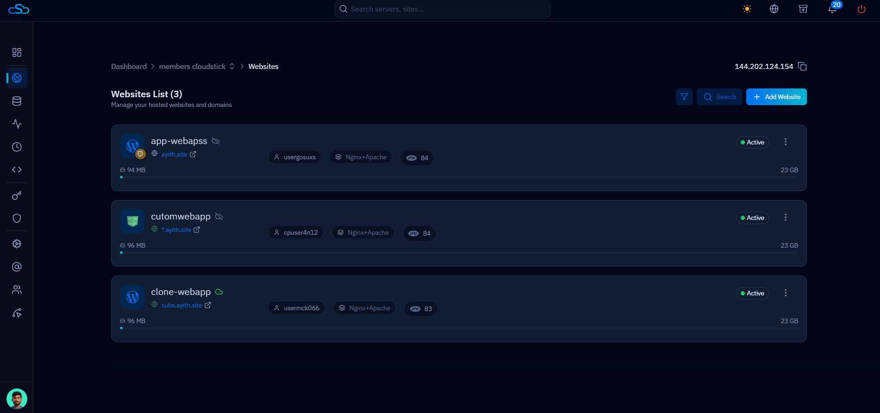
Task: Click usermck066 user tag
Action: tap(296, 308)
